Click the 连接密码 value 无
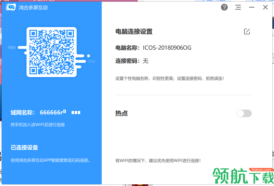Image resolution: width=274 pixels, height=186 pixels. (x=145, y=61)
